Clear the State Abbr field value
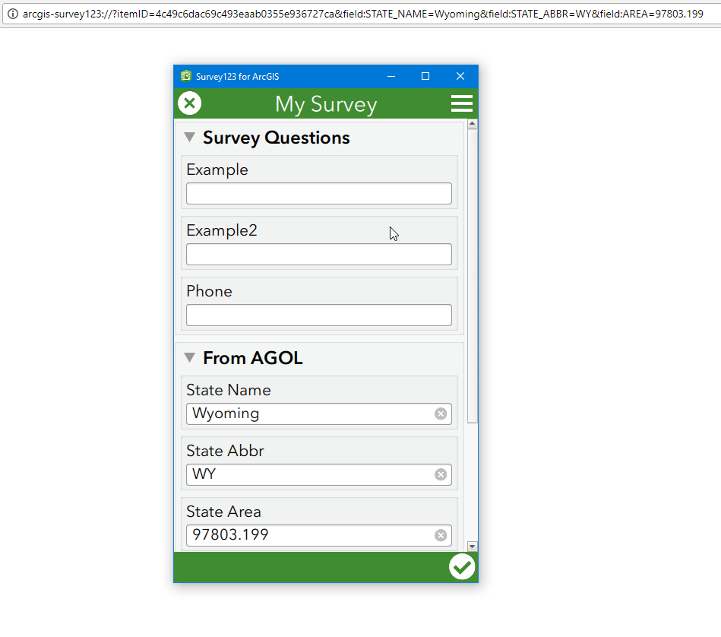Image resolution: width=721 pixels, height=637 pixels. [x=441, y=474]
